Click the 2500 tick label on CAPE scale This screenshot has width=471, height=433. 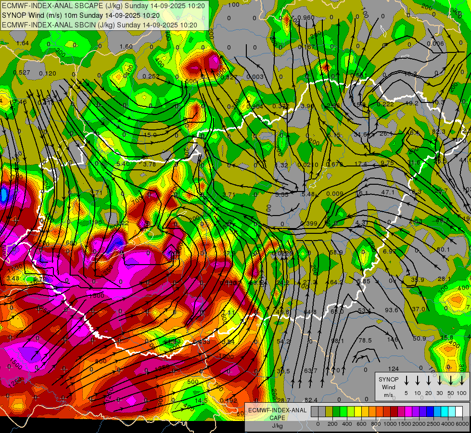(x=433, y=424)
